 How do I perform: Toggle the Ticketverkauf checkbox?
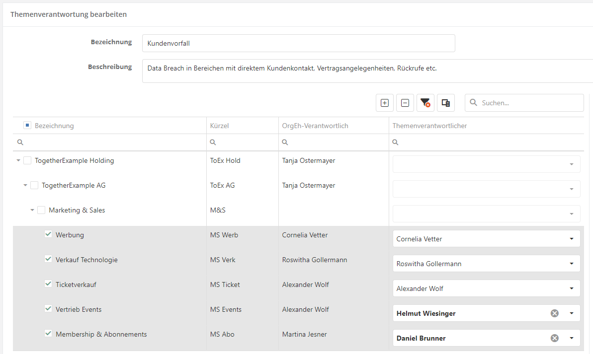(x=48, y=284)
